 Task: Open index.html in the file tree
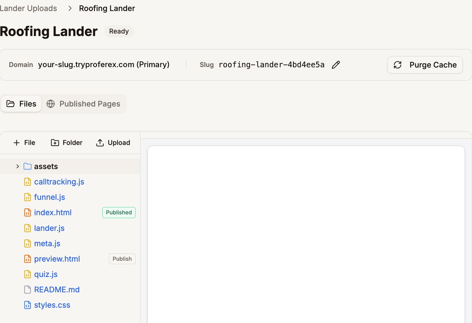pyautogui.click(x=53, y=212)
